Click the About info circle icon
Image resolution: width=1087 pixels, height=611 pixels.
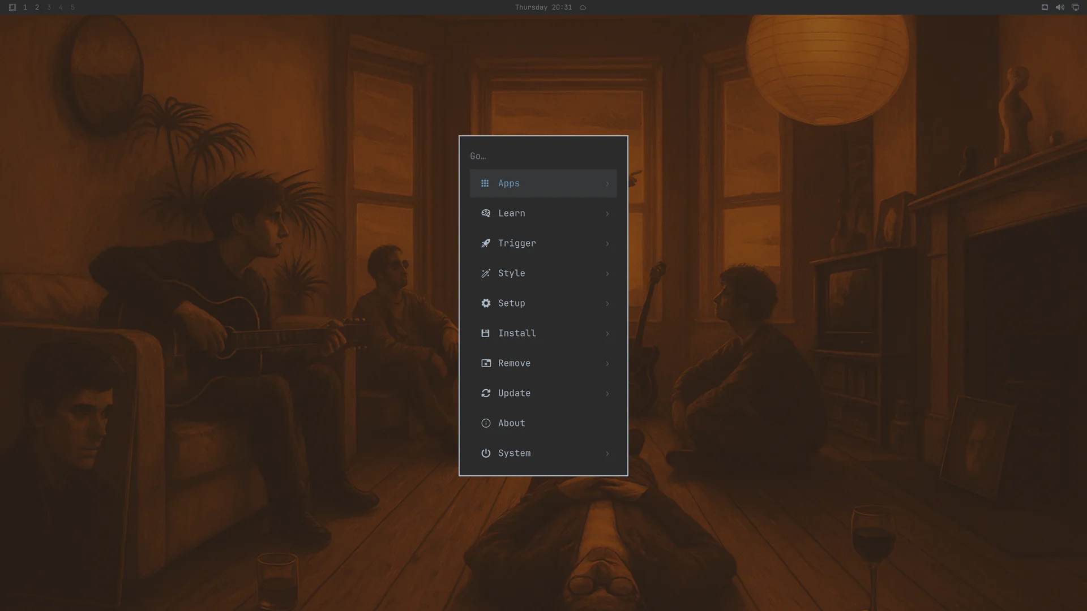(x=486, y=423)
